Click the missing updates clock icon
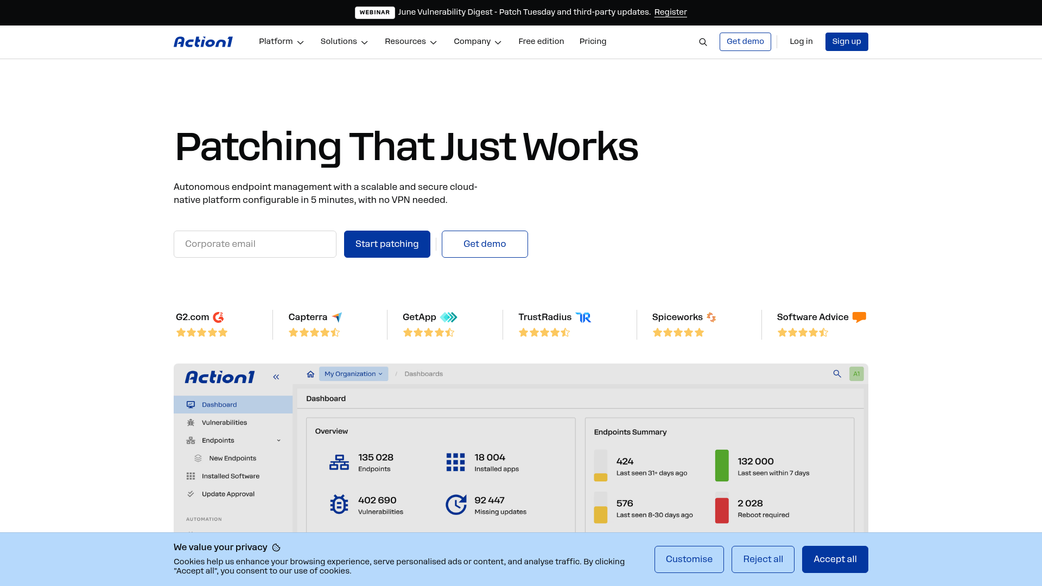The width and height of the screenshot is (1042, 586). 456,505
